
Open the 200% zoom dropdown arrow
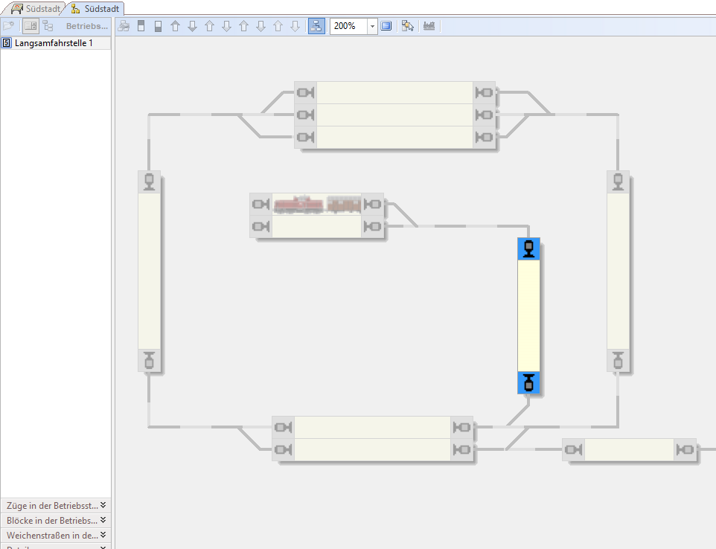[x=372, y=26]
